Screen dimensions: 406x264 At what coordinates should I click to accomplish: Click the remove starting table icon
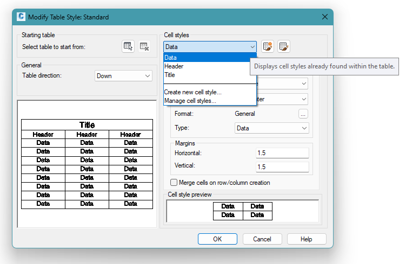tap(144, 47)
